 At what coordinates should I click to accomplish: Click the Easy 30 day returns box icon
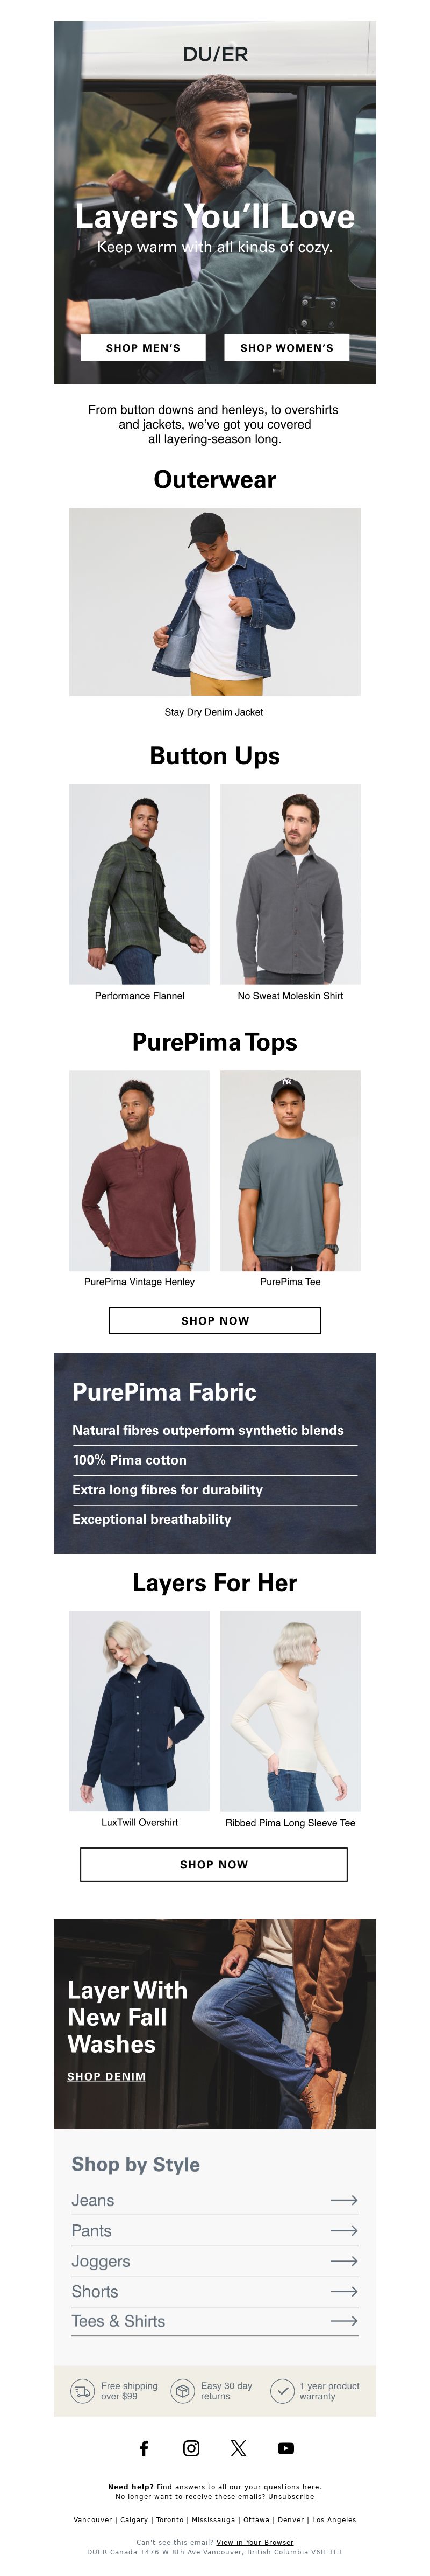click(183, 2391)
